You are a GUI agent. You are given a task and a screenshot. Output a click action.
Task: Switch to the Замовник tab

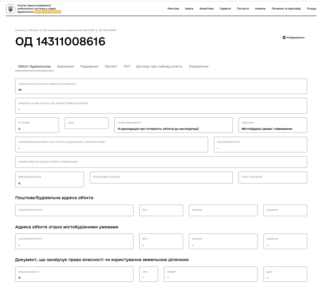click(x=65, y=66)
